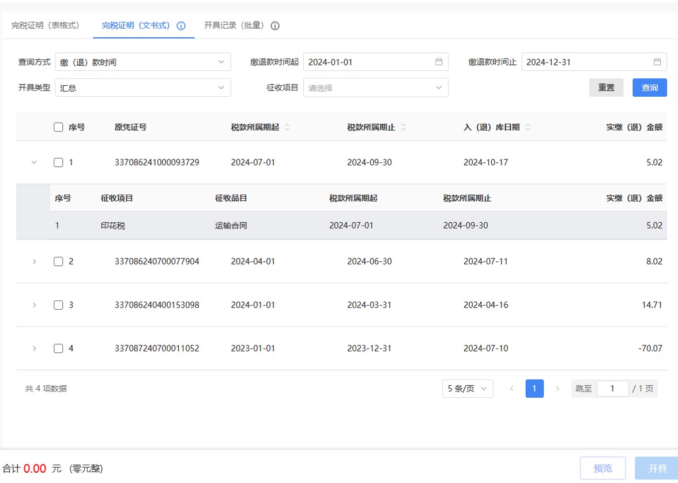Expand row 2 with voucher 337086240700077904

click(x=34, y=261)
